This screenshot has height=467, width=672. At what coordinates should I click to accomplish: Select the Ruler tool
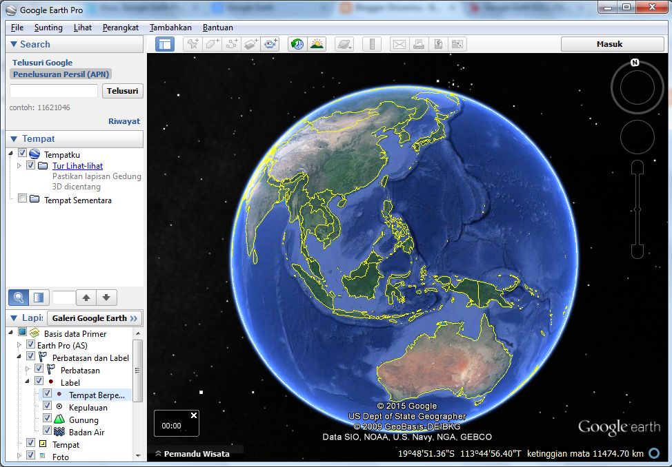click(372, 44)
